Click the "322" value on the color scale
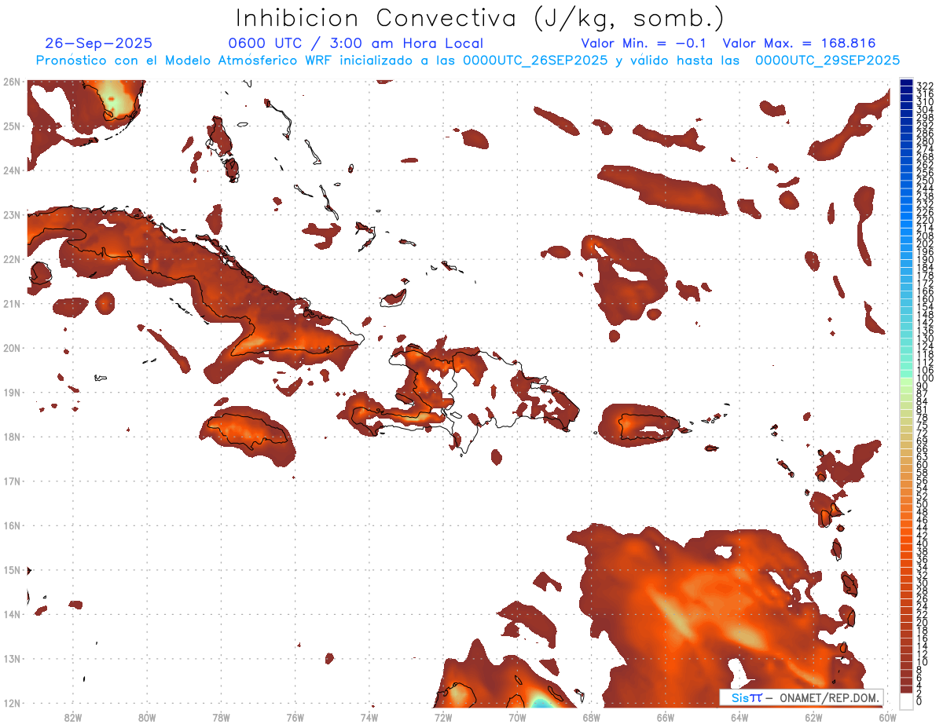 (925, 85)
